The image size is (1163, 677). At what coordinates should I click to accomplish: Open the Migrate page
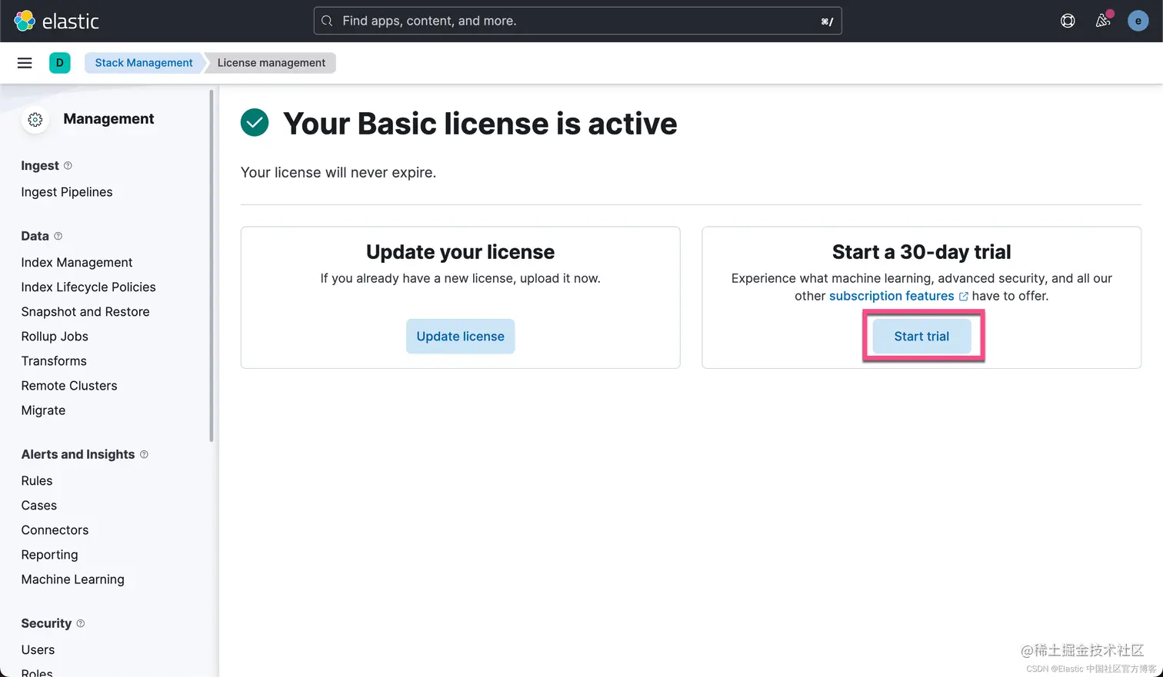tap(43, 410)
